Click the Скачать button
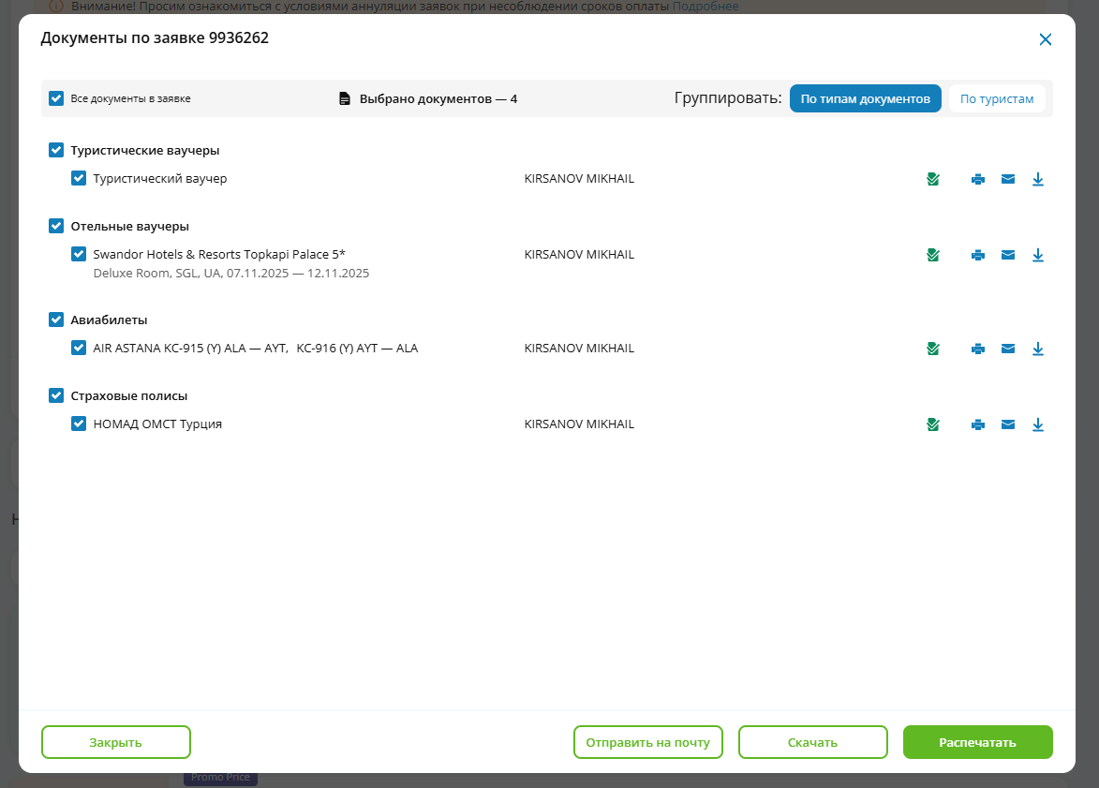The image size is (1099, 788). coord(812,742)
